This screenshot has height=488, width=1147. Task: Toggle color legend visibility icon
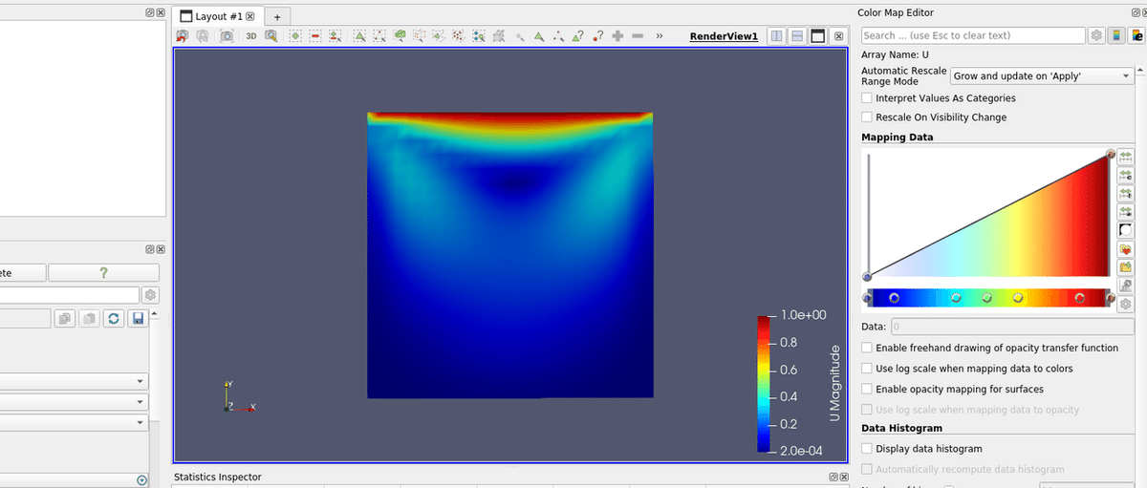click(1116, 35)
